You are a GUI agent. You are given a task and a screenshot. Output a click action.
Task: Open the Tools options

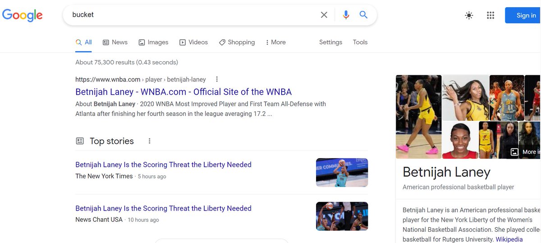click(360, 42)
